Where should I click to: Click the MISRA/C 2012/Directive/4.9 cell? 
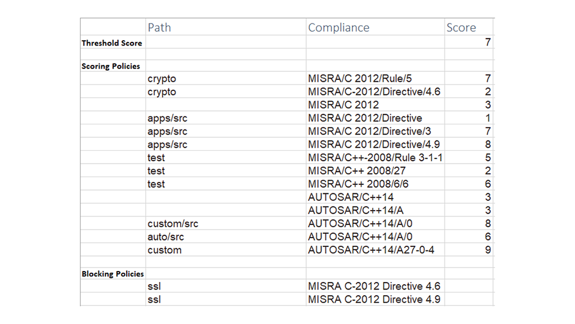[375, 145]
